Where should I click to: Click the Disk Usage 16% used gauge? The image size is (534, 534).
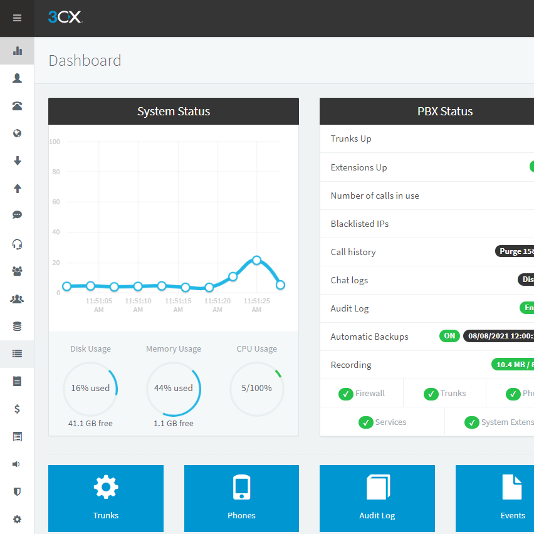pos(90,389)
